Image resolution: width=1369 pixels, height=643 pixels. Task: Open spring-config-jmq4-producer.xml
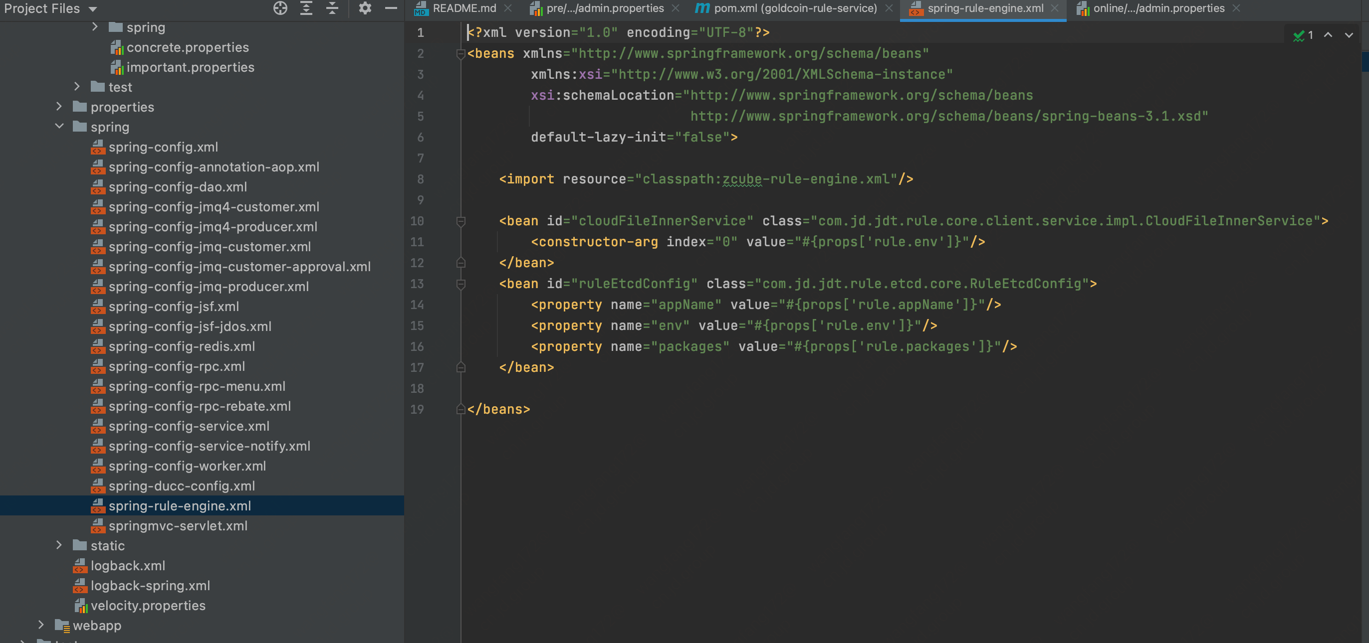213,226
